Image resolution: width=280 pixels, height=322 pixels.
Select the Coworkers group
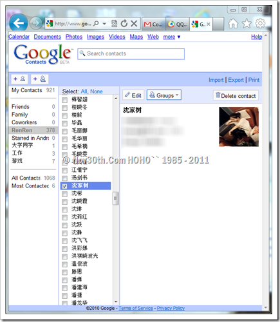pyautogui.click(x=33, y=122)
